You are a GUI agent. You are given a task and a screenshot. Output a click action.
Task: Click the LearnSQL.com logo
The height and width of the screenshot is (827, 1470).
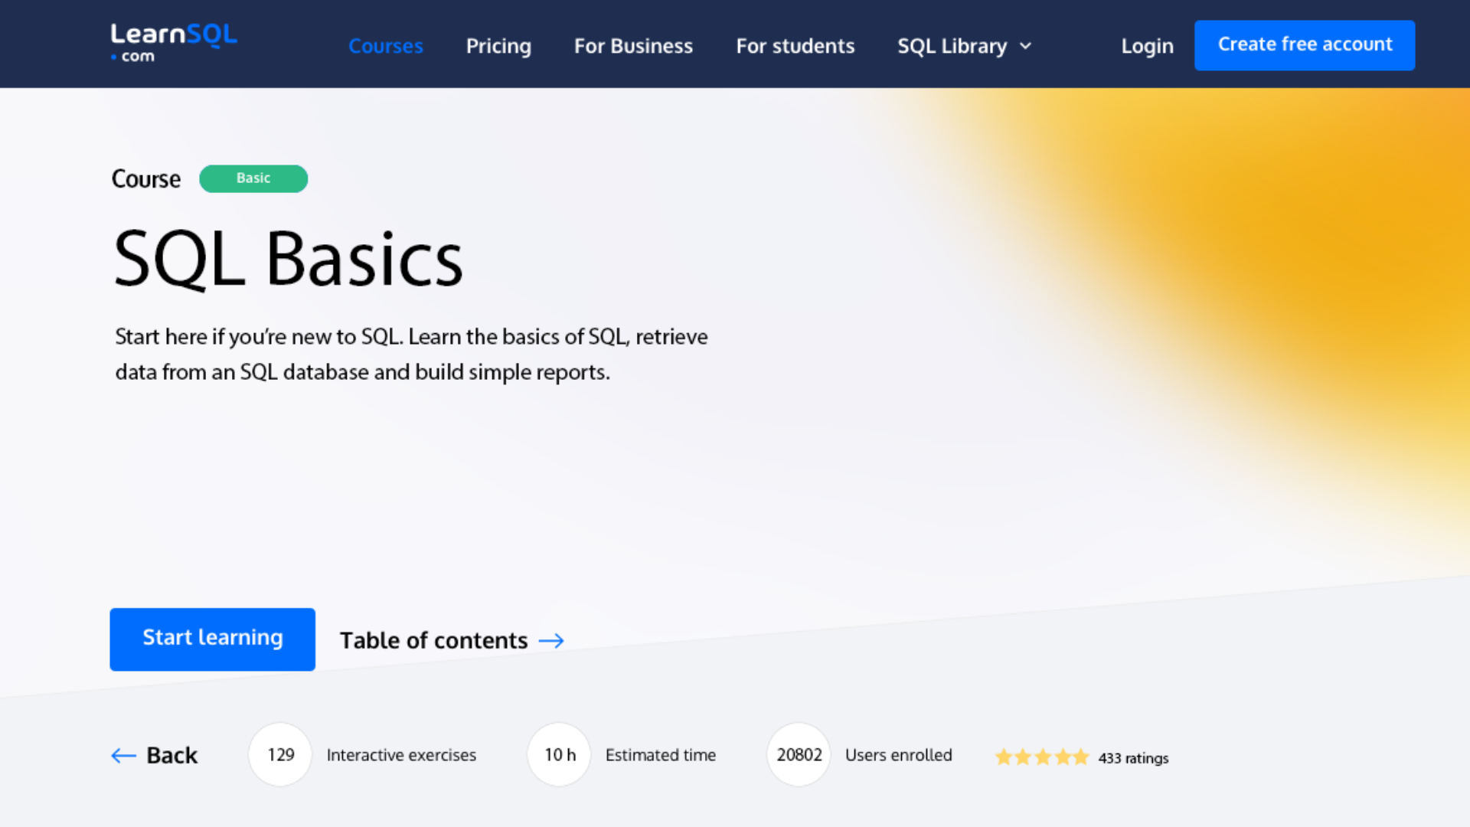click(x=174, y=43)
